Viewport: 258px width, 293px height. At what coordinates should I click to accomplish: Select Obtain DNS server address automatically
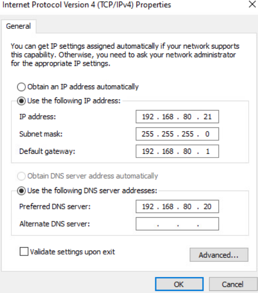coord(21,176)
